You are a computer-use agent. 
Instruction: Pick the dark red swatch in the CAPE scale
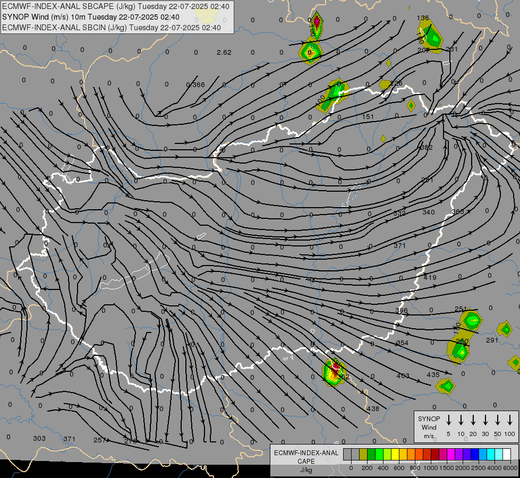click(x=435, y=455)
